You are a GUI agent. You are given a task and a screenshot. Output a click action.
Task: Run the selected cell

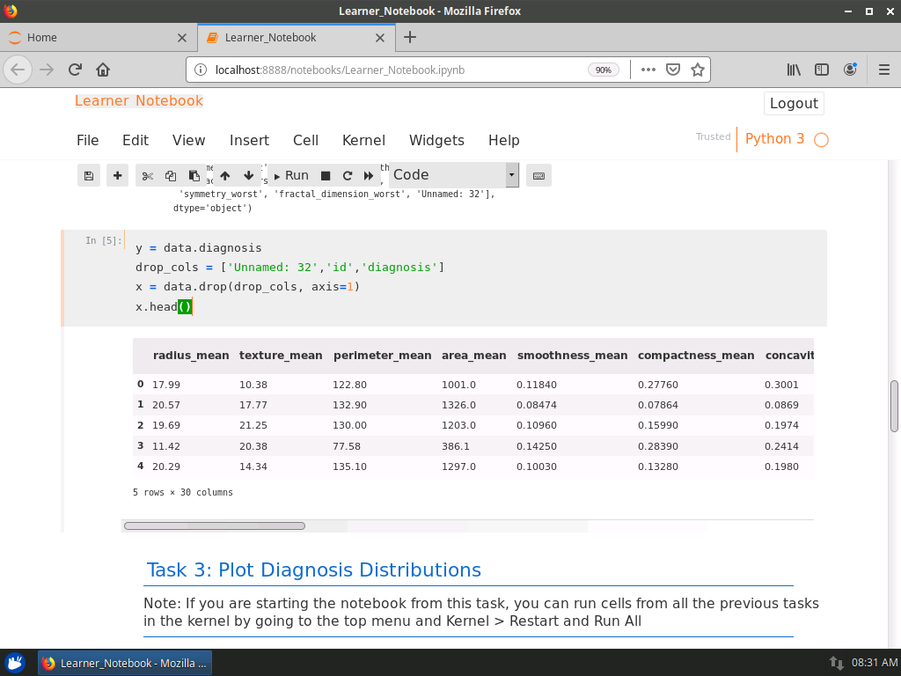point(291,176)
